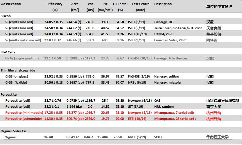
Task: Select 'CIGS (on glass)' row label
Action: coord(17,77)
